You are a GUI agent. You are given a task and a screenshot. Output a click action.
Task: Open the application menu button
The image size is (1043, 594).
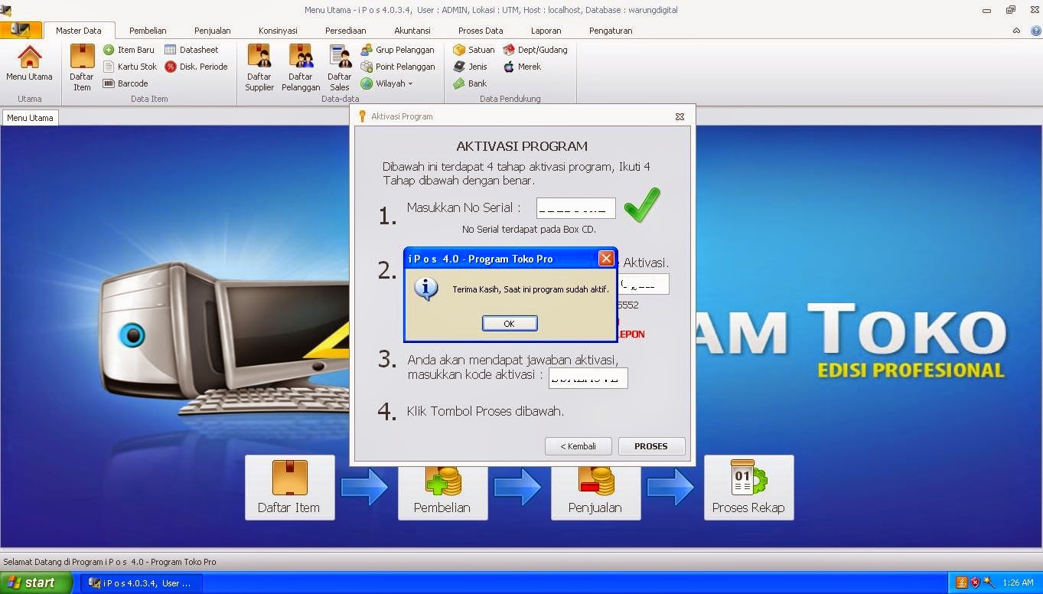click(21, 30)
